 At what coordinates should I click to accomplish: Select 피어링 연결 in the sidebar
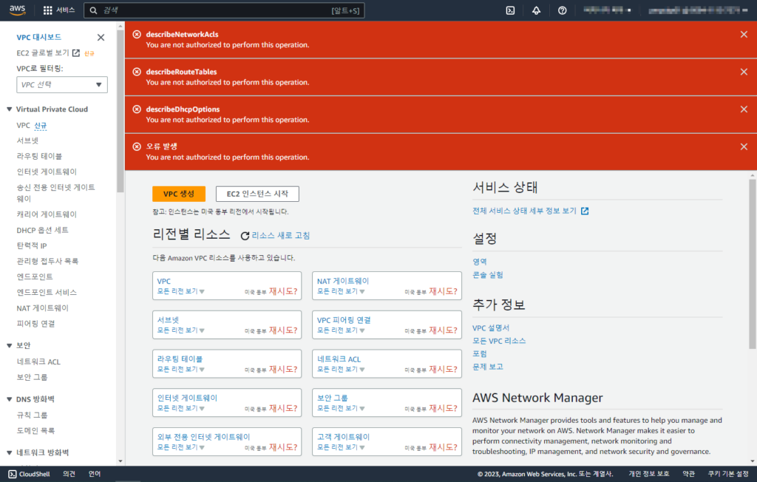click(35, 324)
